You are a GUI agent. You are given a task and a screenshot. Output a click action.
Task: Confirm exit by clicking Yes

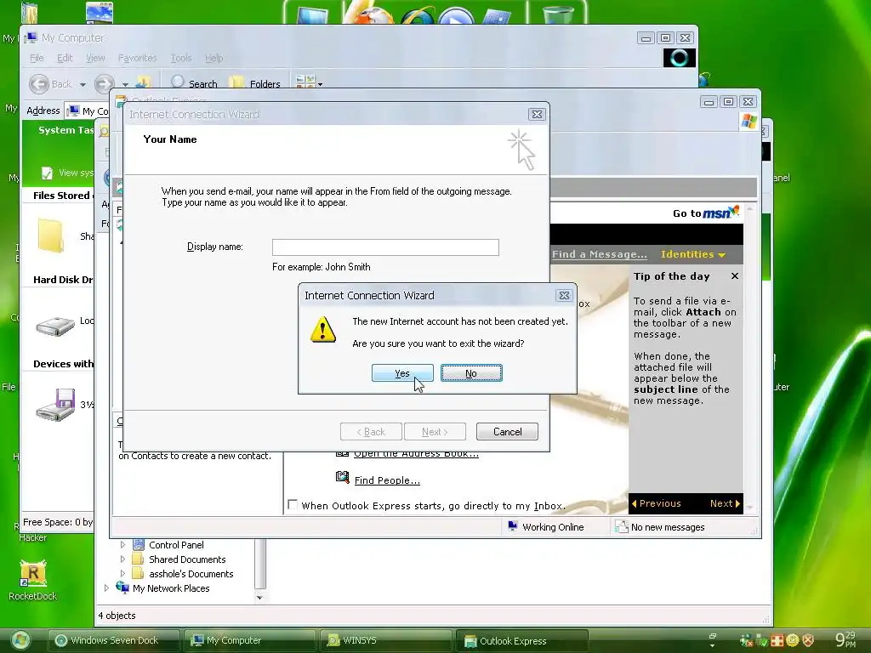point(402,373)
